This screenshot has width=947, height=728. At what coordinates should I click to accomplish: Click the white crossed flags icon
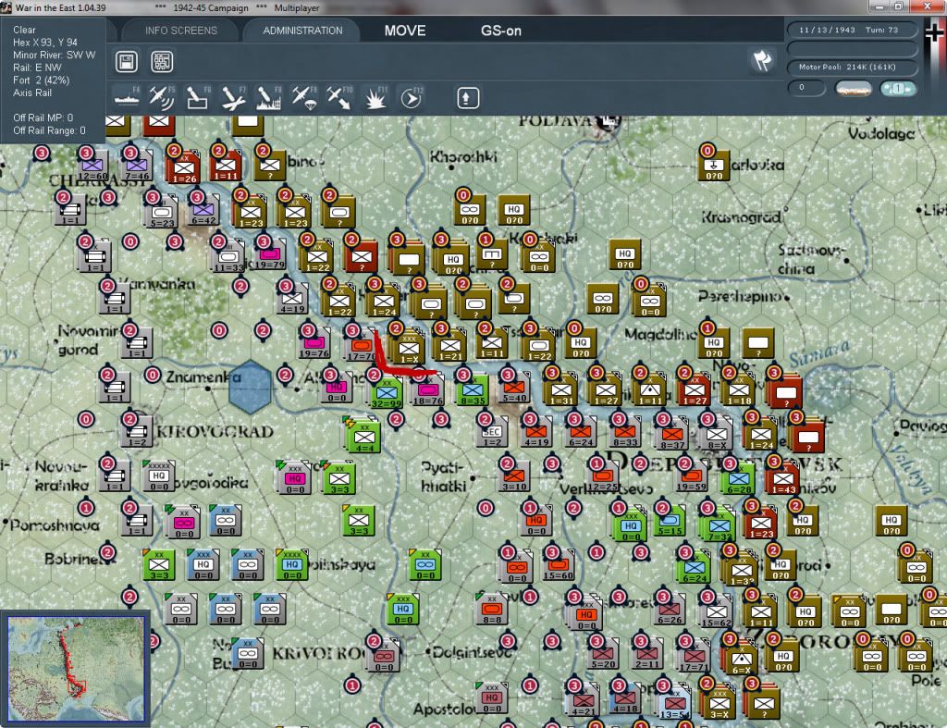click(762, 60)
